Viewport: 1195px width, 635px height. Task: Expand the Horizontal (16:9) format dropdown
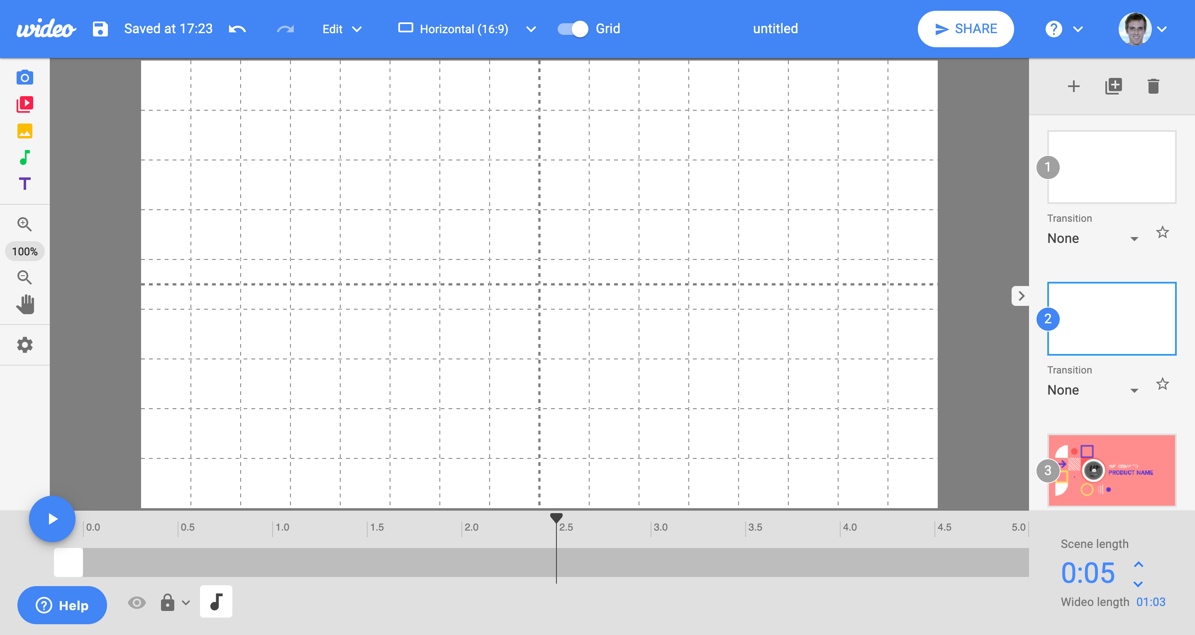click(531, 29)
